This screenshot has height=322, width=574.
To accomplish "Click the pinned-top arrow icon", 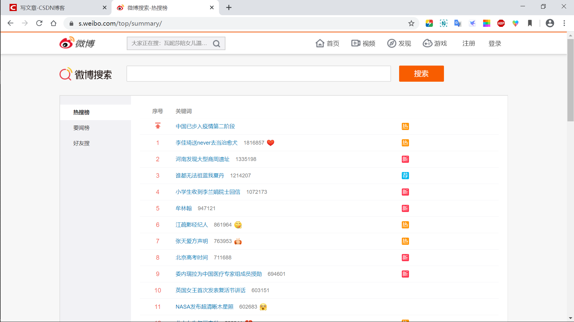I will [158, 126].
